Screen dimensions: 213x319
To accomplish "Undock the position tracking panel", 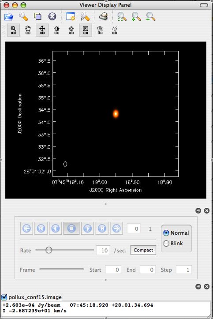I will pyautogui.click(x=198, y=287).
